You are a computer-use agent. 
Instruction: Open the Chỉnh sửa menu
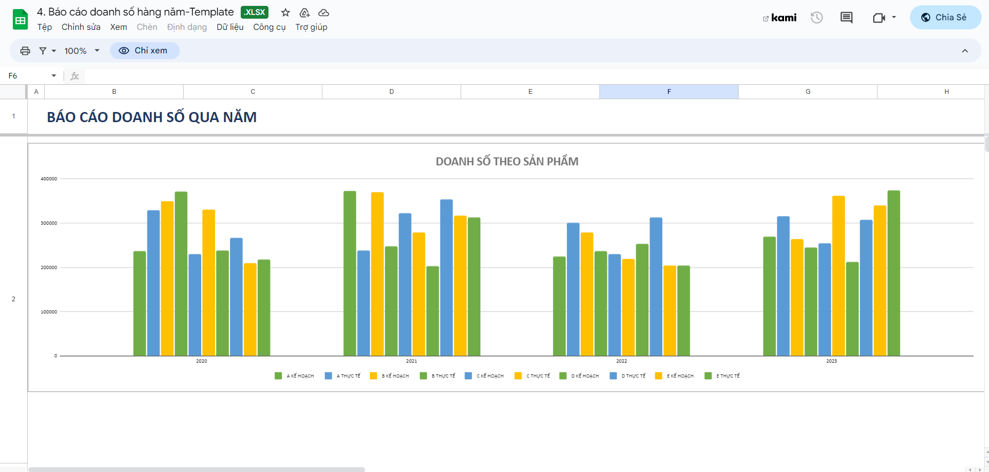(81, 27)
